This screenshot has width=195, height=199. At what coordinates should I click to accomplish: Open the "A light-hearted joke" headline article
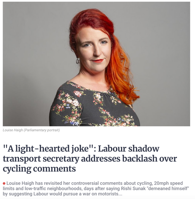point(90,158)
